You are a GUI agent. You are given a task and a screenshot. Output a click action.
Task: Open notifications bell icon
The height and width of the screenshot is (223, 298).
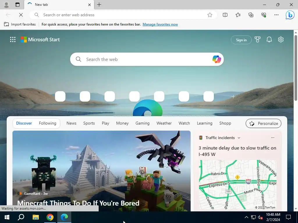269,39
